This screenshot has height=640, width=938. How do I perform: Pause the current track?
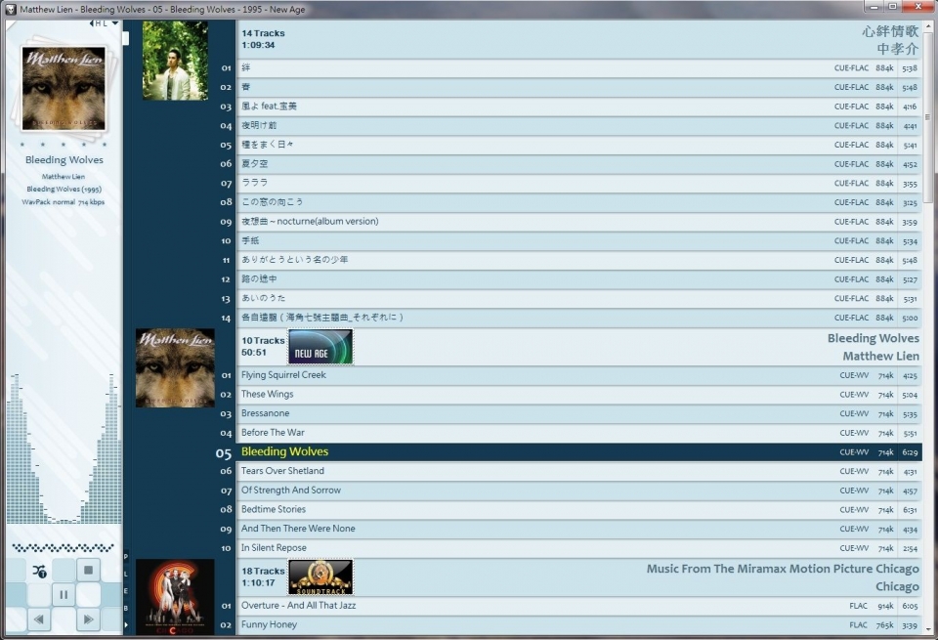pos(64,594)
